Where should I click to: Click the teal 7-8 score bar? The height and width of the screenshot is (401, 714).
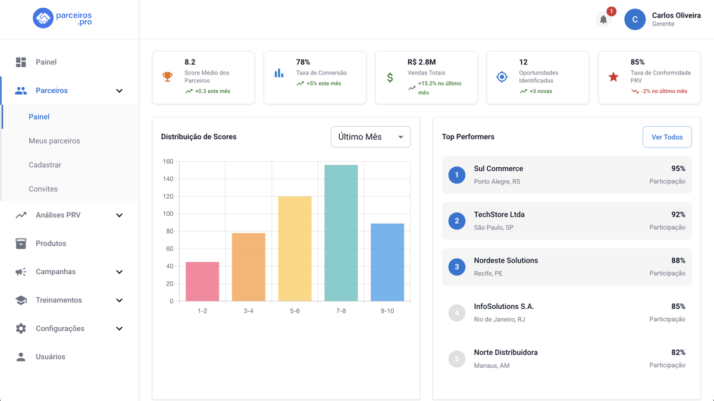pyautogui.click(x=341, y=233)
